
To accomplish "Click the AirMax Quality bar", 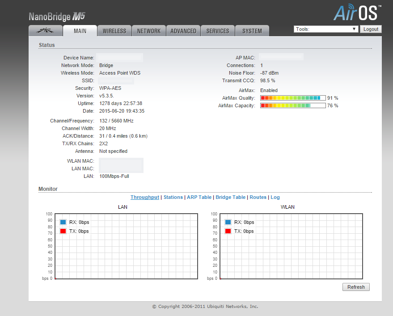I will [x=292, y=98].
